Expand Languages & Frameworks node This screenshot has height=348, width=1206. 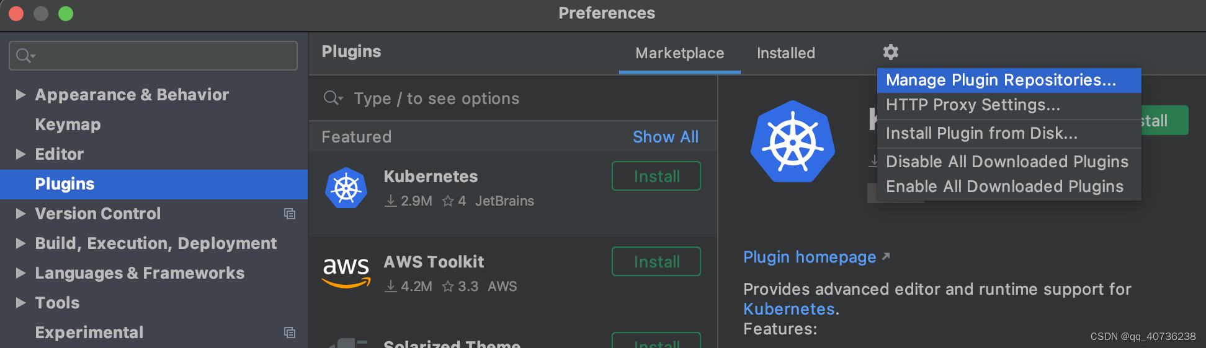[20, 273]
